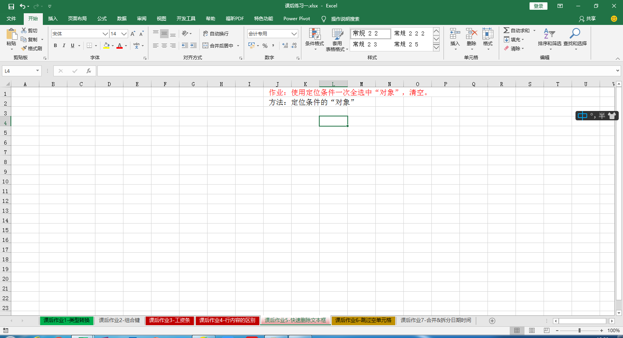The image size is (623, 338).
Task: Select column A header
Action: (25, 84)
